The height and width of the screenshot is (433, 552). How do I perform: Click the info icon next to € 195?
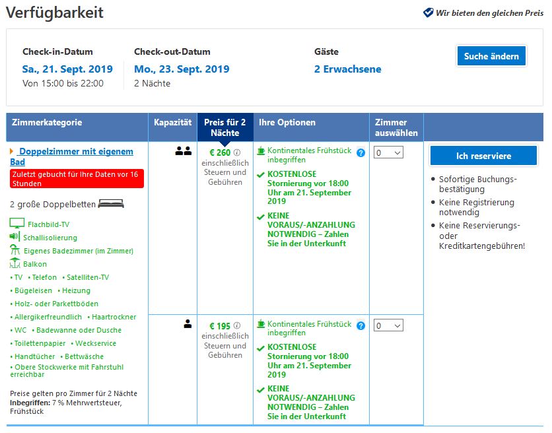coord(237,325)
